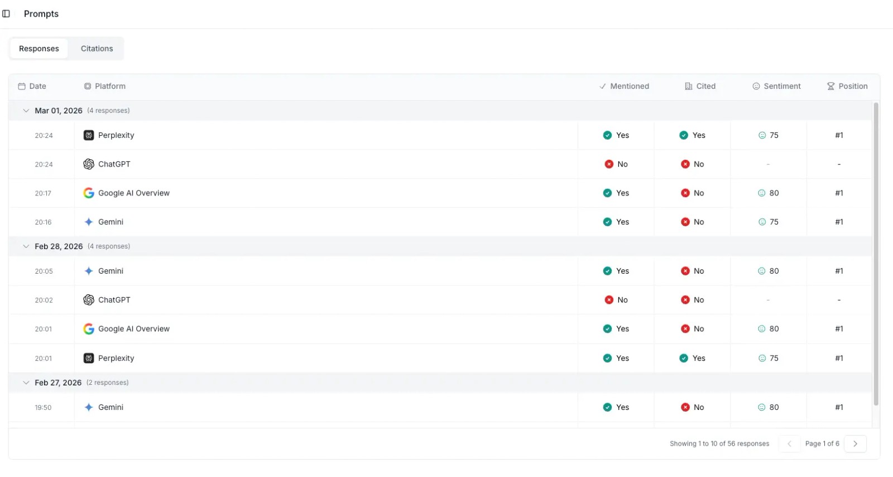The height and width of the screenshot is (477, 893).
Task: Click the Google icon in the 20:01 Google AI Overview row
Action: point(89,329)
